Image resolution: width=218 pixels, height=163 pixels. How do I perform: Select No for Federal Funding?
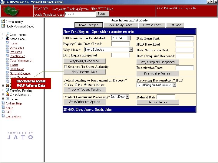pyautogui.click(x=76, y=85)
